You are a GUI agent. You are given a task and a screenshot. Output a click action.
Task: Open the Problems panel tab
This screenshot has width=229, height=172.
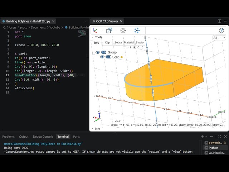8,137
